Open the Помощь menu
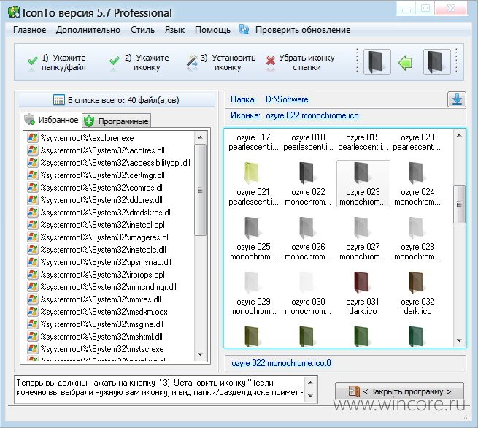This screenshot has height=428, width=478. [212, 30]
